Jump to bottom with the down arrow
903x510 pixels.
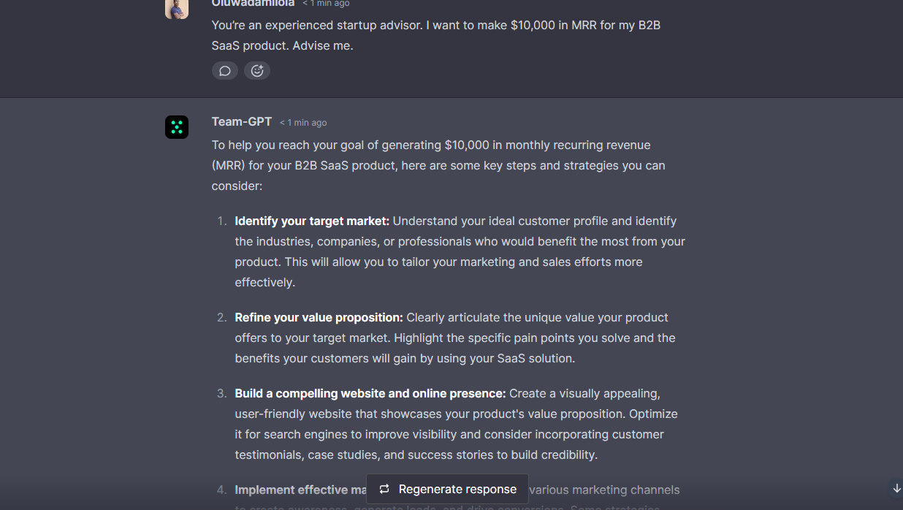(896, 488)
